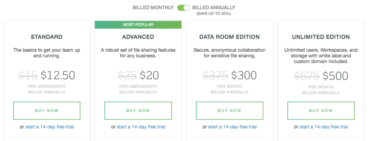Select the Billed Monthly label
Image resolution: width=369 pixels, height=141 pixels.
(x=153, y=8)
